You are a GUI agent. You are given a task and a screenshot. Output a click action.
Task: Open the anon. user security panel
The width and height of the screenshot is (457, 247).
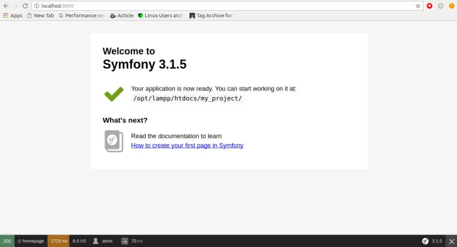pos(103,241)
